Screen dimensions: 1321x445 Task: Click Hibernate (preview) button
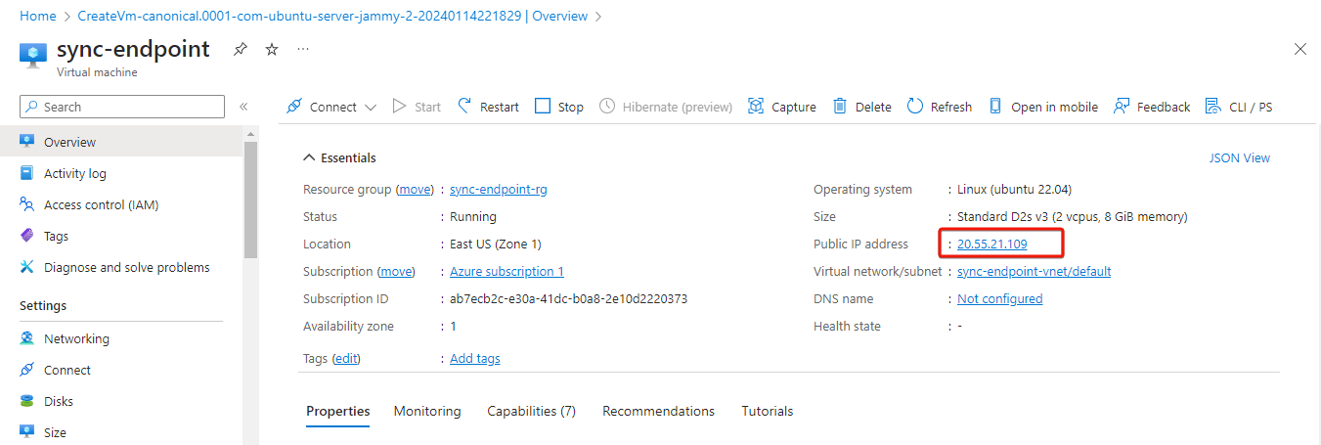(x=666, y=107)
